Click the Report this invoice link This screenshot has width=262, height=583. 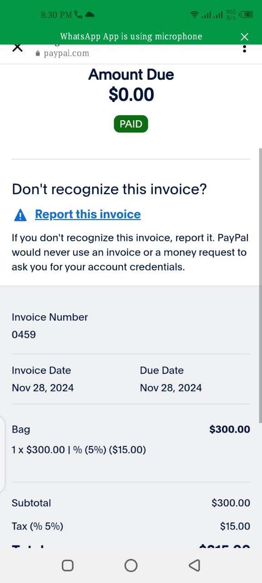(x=88, y=214)
